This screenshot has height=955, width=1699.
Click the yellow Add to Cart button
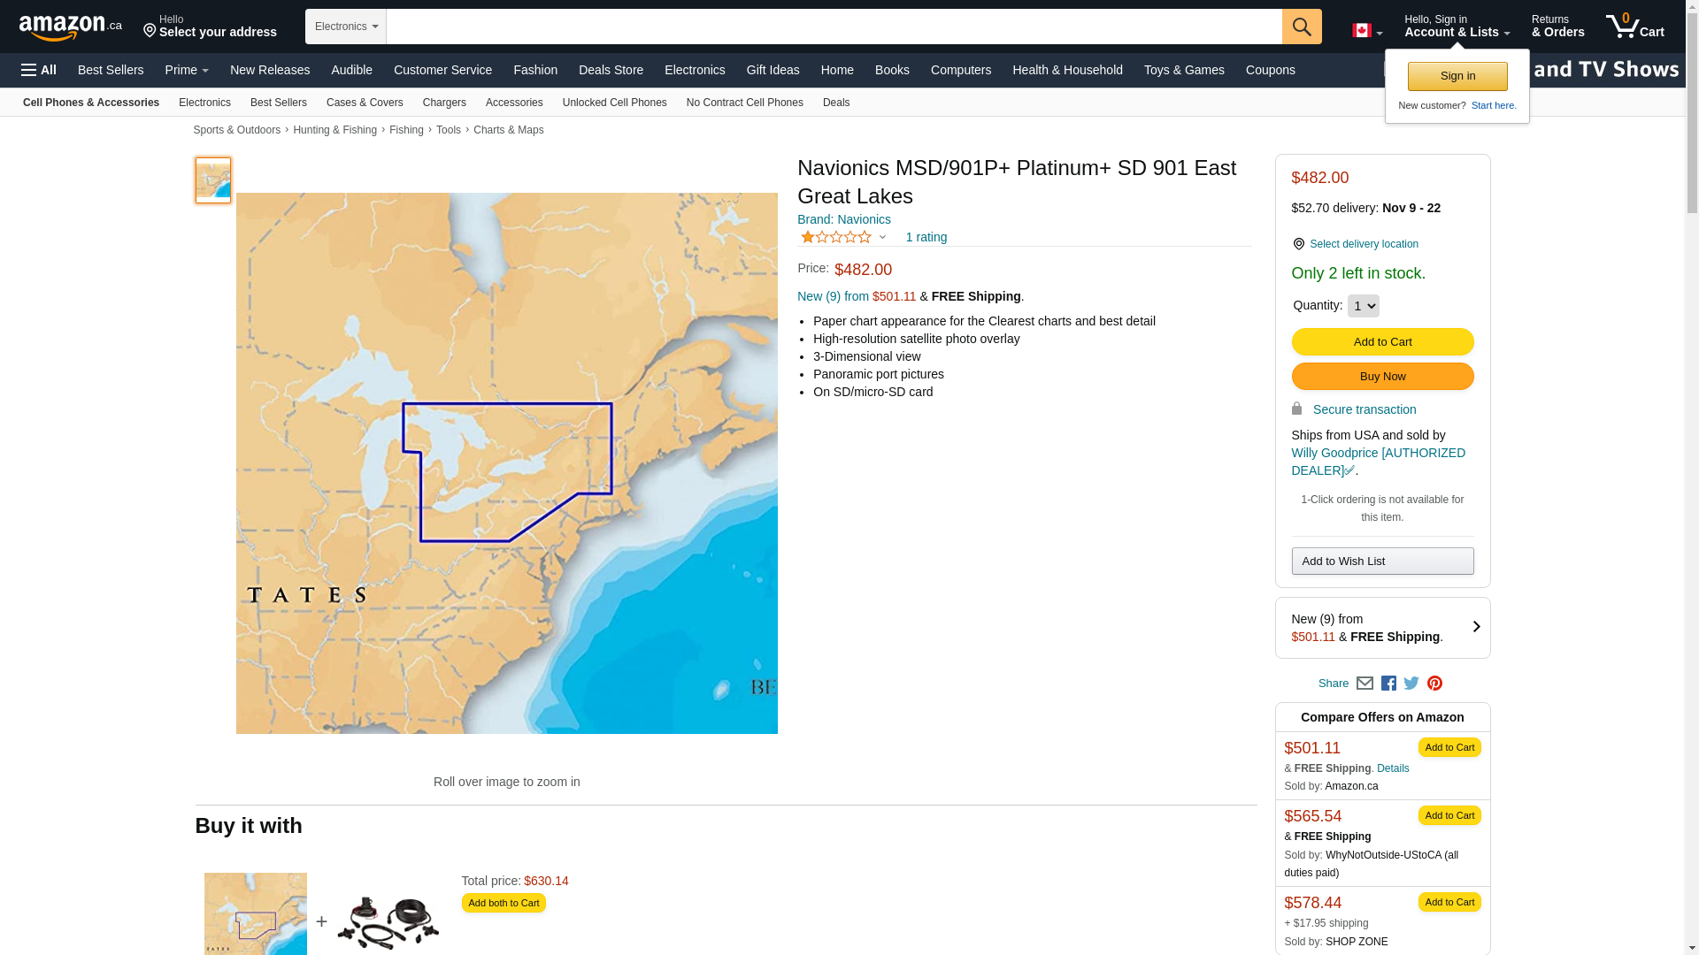(1382, 342)
